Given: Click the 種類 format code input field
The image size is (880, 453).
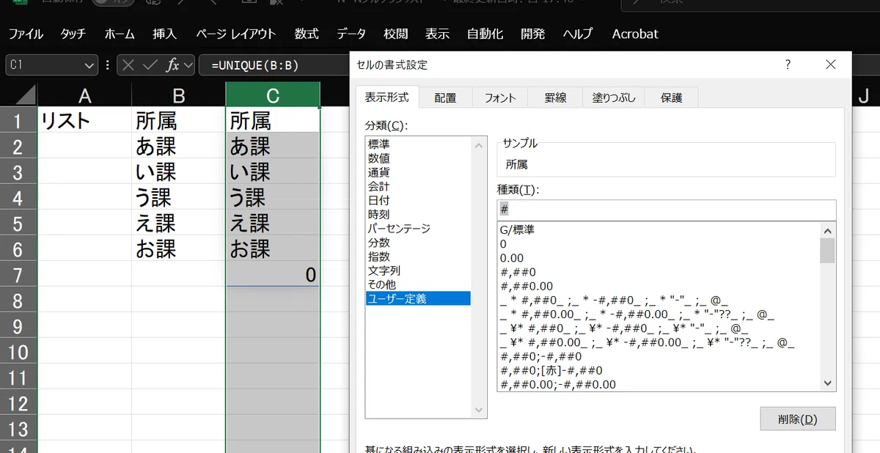Looking at the screenshot, I should tap(666, 210).
